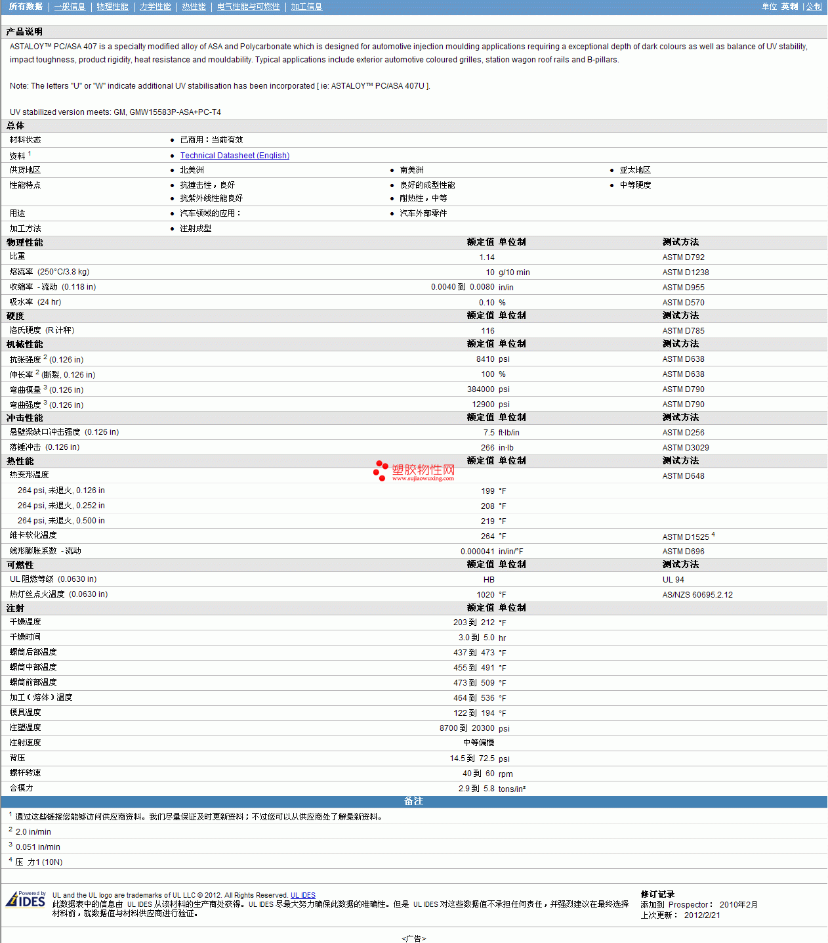Click 螺杆转速 row label
Screen dimensions: 828x943
25,773
